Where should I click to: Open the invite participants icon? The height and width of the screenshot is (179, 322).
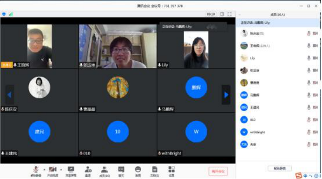coord(88,172)
